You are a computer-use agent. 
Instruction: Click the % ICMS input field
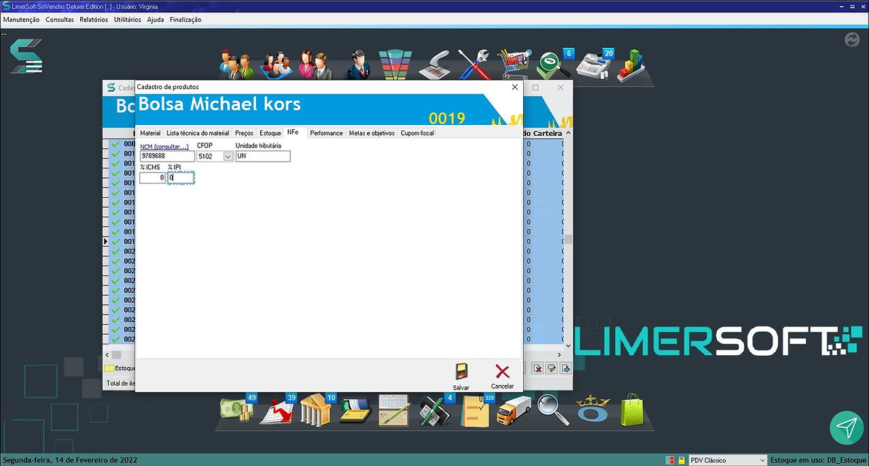(x=152, y=178)
